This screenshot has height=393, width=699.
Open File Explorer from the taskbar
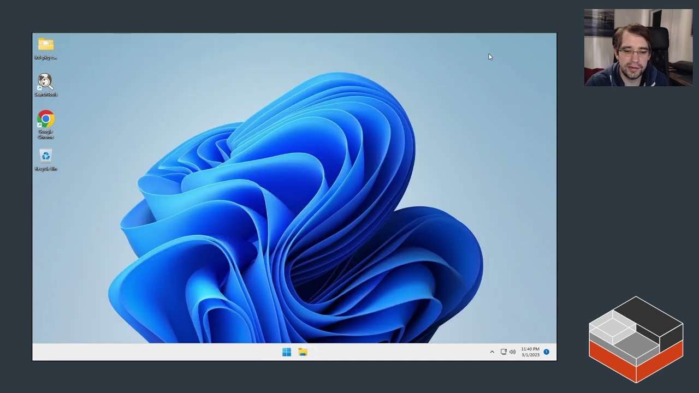[303, 352]
